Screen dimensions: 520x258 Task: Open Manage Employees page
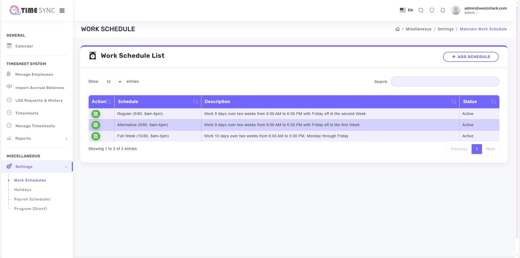pos(34,74)
